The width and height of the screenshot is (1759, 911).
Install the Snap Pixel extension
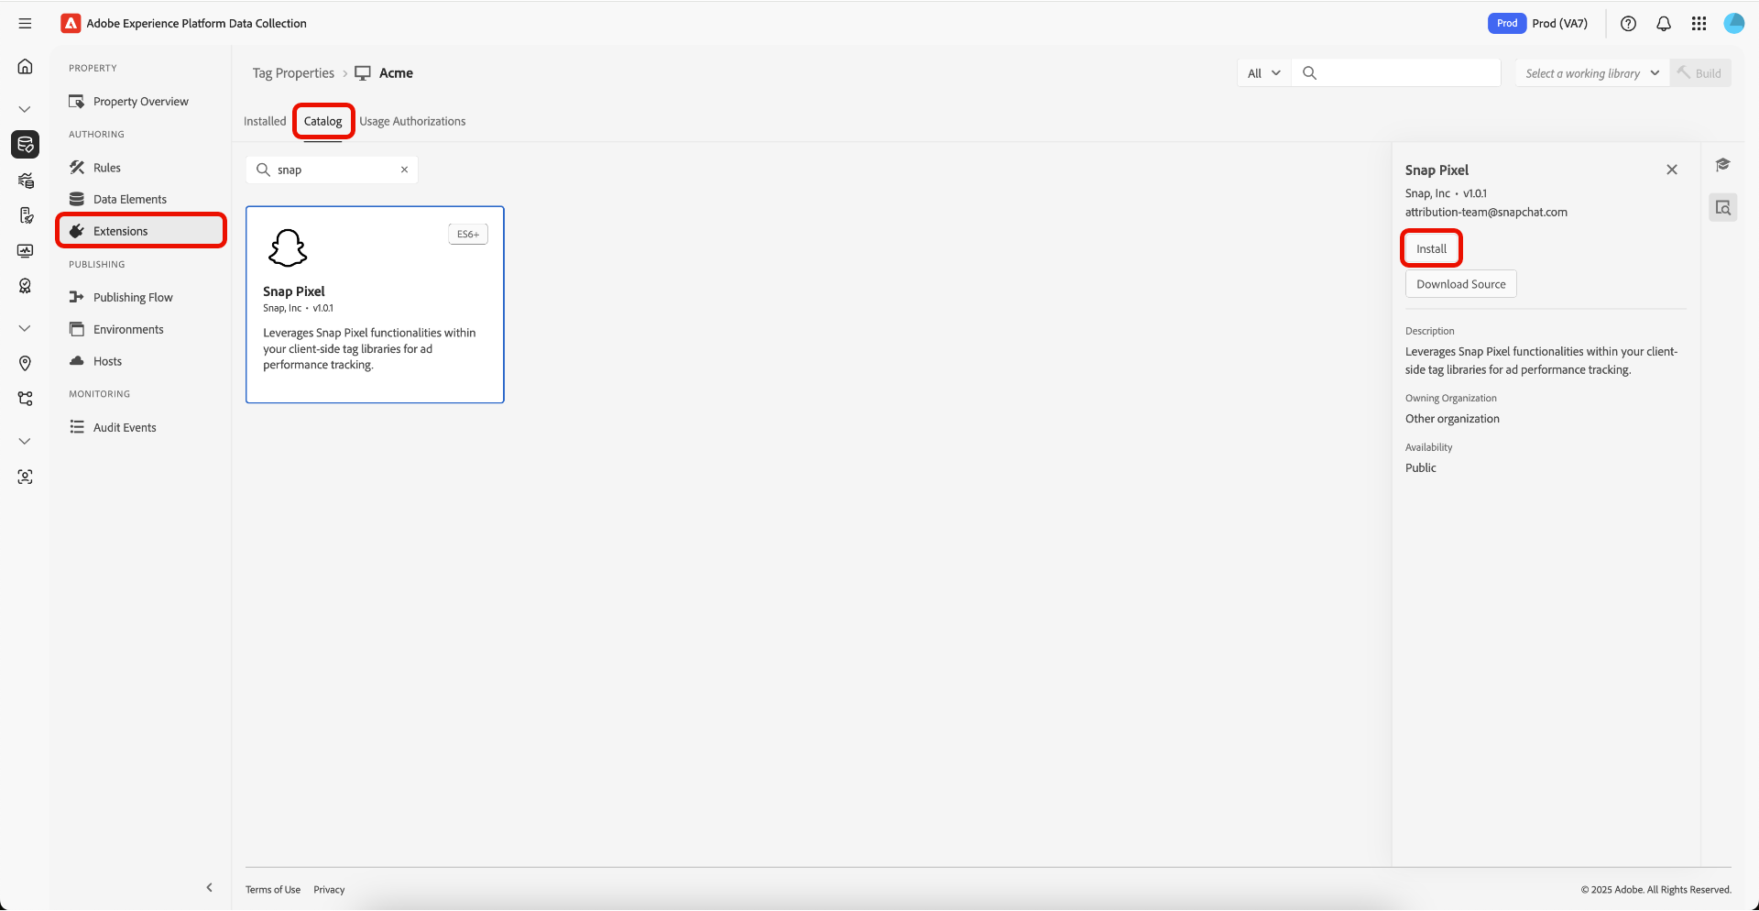[x=1431, y=248]
